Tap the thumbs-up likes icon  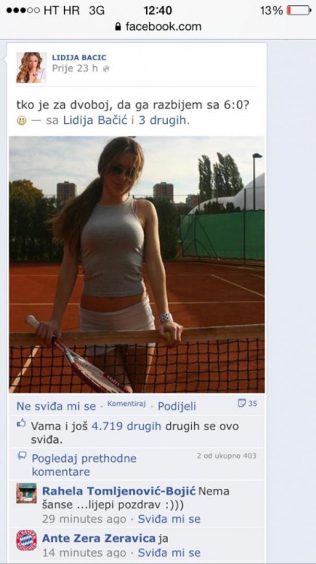click(x=21, y=424)
